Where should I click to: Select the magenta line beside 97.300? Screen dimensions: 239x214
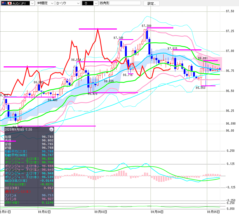tap(160, 28)
